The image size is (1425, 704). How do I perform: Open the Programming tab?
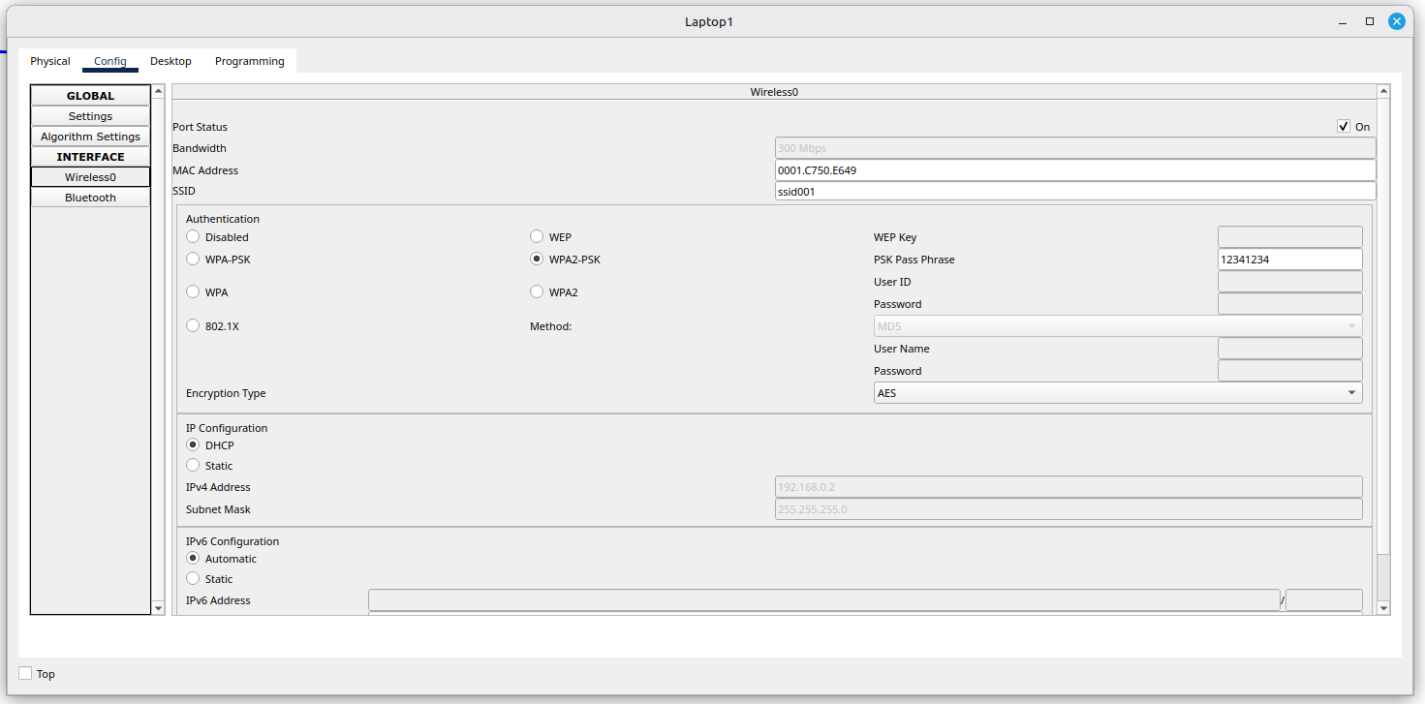point(249,61)
